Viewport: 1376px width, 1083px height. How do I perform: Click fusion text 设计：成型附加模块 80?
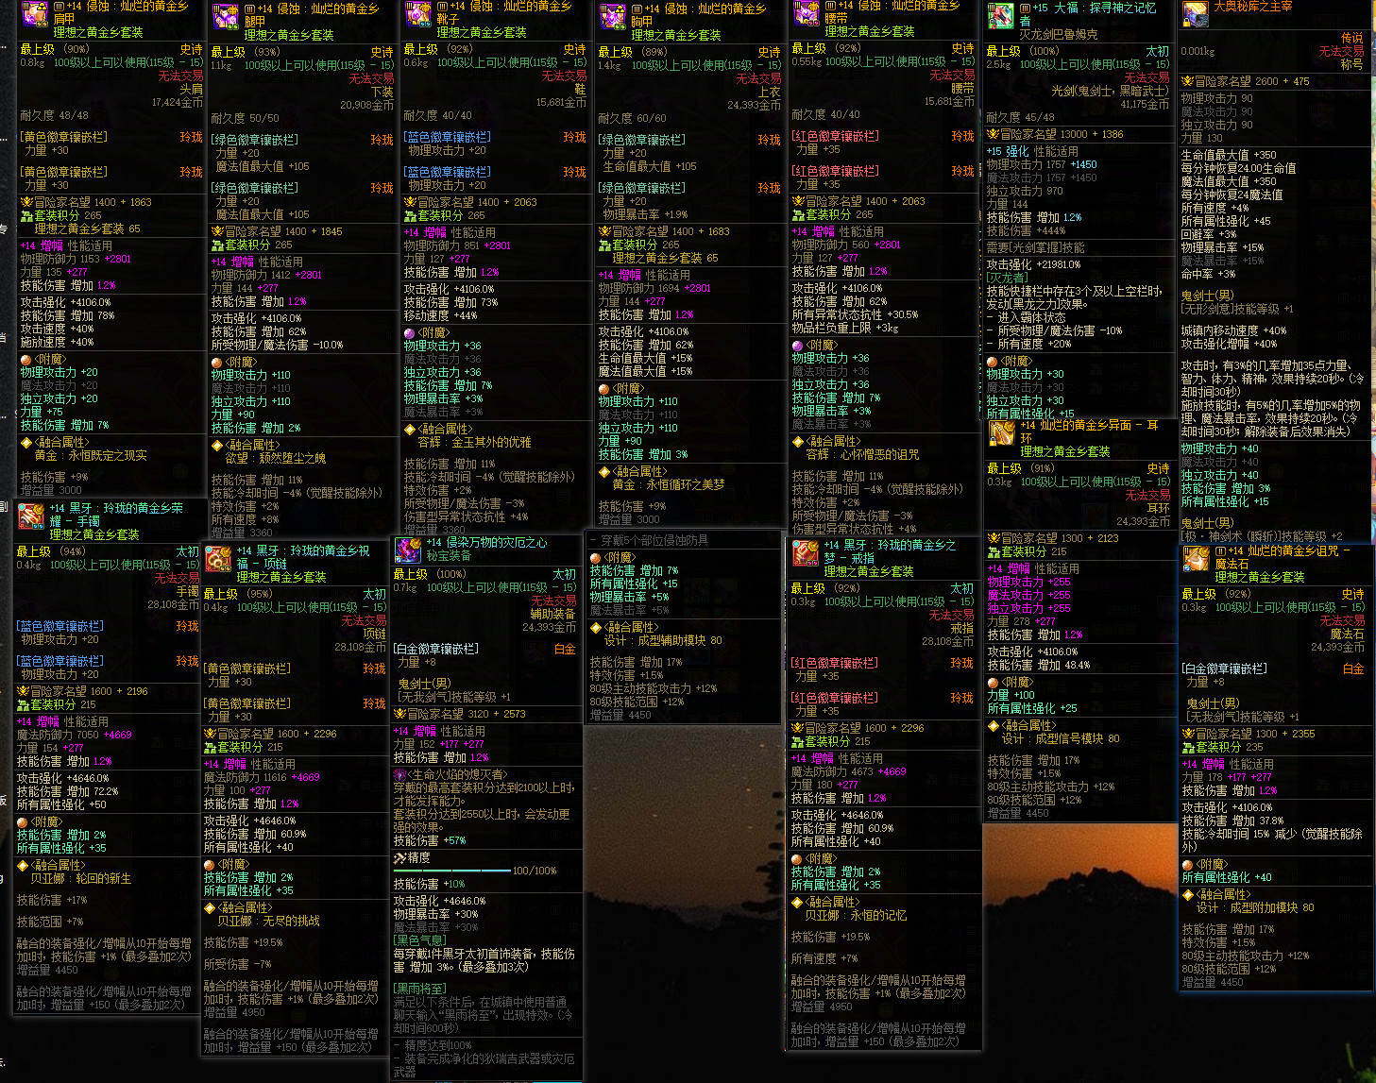1255,907
